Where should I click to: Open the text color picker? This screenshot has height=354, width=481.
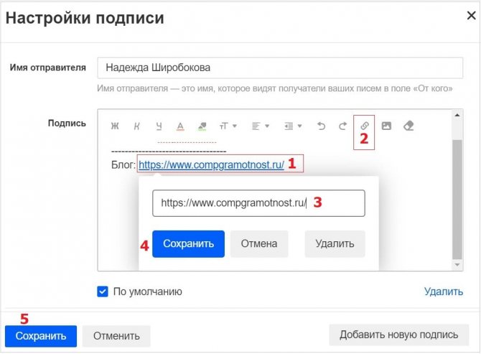coord(180,126)
